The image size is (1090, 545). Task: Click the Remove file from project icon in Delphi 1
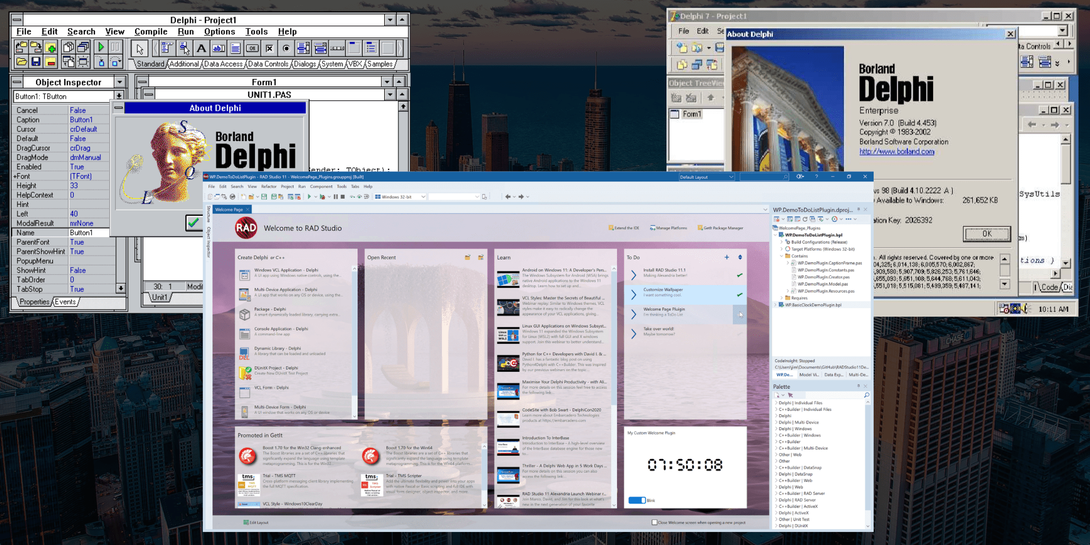point(50,62)
